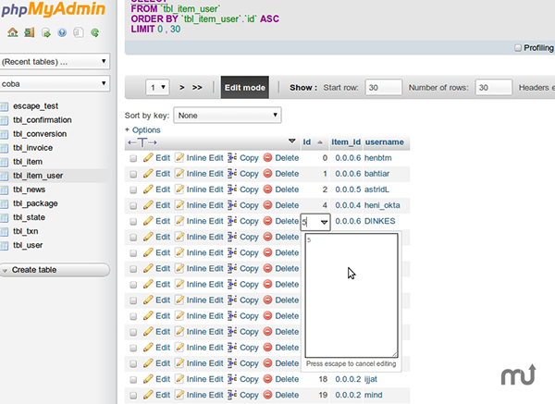Enable the Profiling checkbox
Viewport: 555px width, 404px height.
(516, 48)
